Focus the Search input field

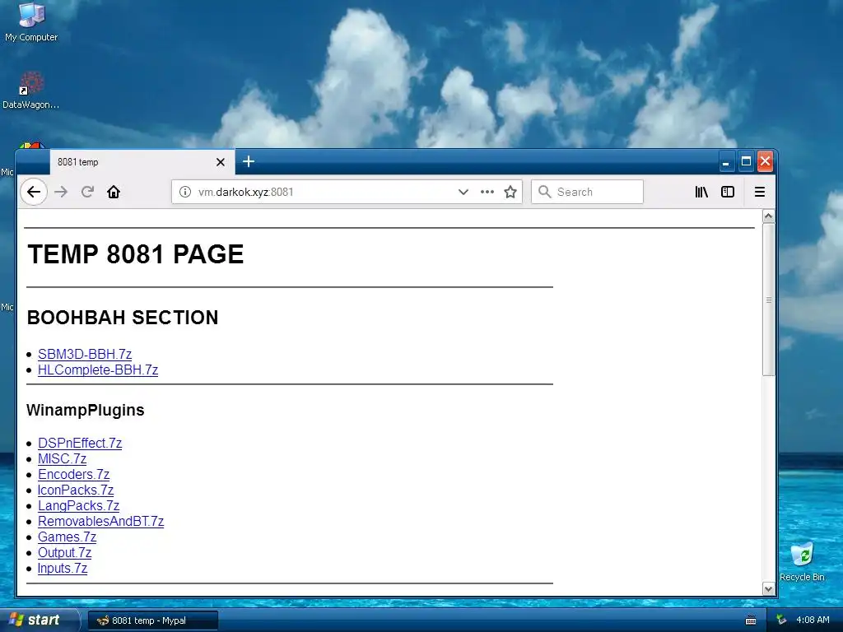point(588,192)
